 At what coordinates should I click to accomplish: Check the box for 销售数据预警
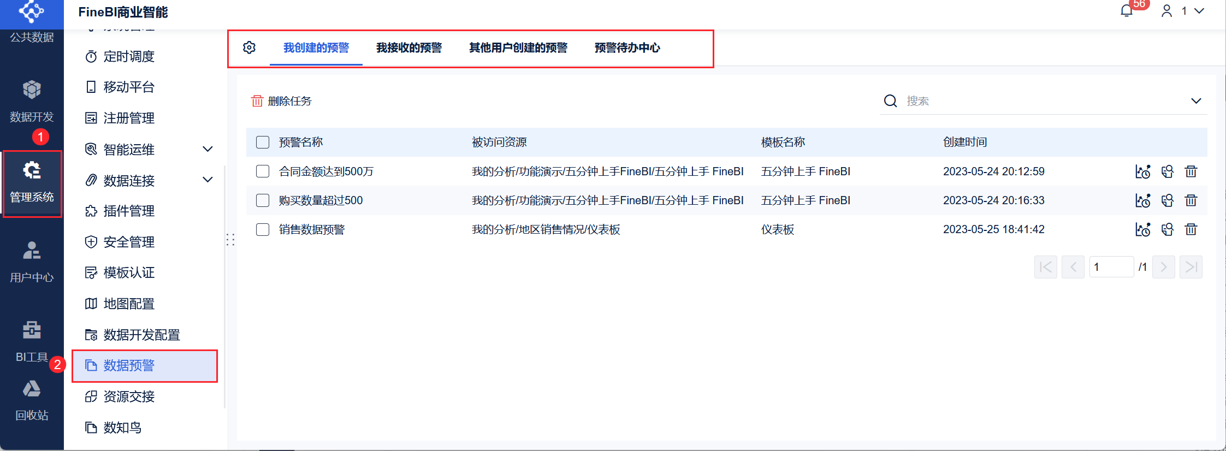tap(263, 229)
